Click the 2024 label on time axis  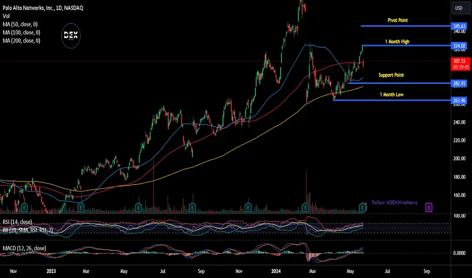276,271
